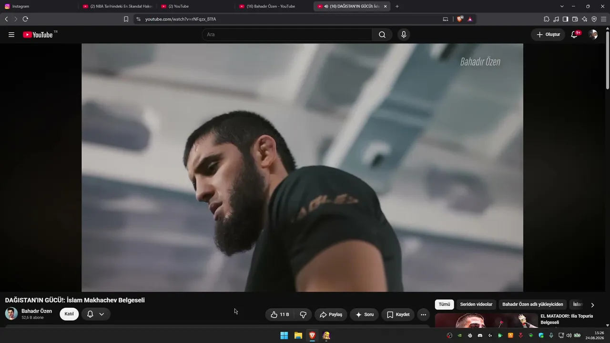Click the cast screen icon in address bar
610x343 pixels.
point(446,19)
